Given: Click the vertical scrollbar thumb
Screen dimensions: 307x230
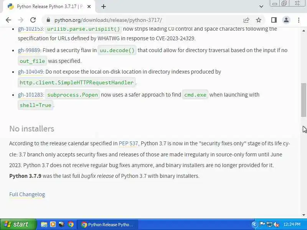Looking at the screenshot, I should click(x=304, y=100).
